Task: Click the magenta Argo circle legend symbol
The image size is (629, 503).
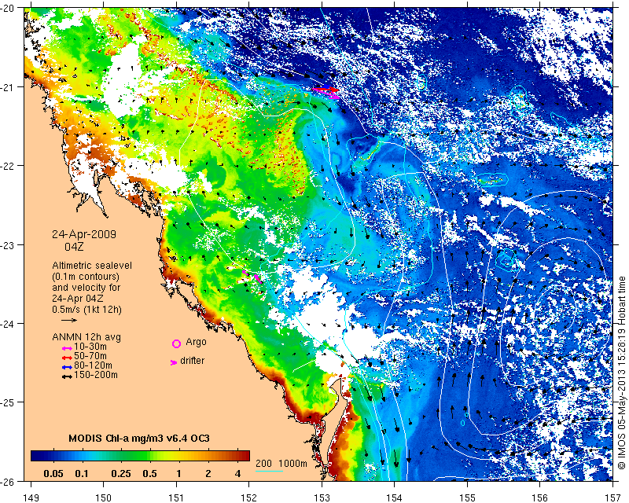Action: (176, 343)
